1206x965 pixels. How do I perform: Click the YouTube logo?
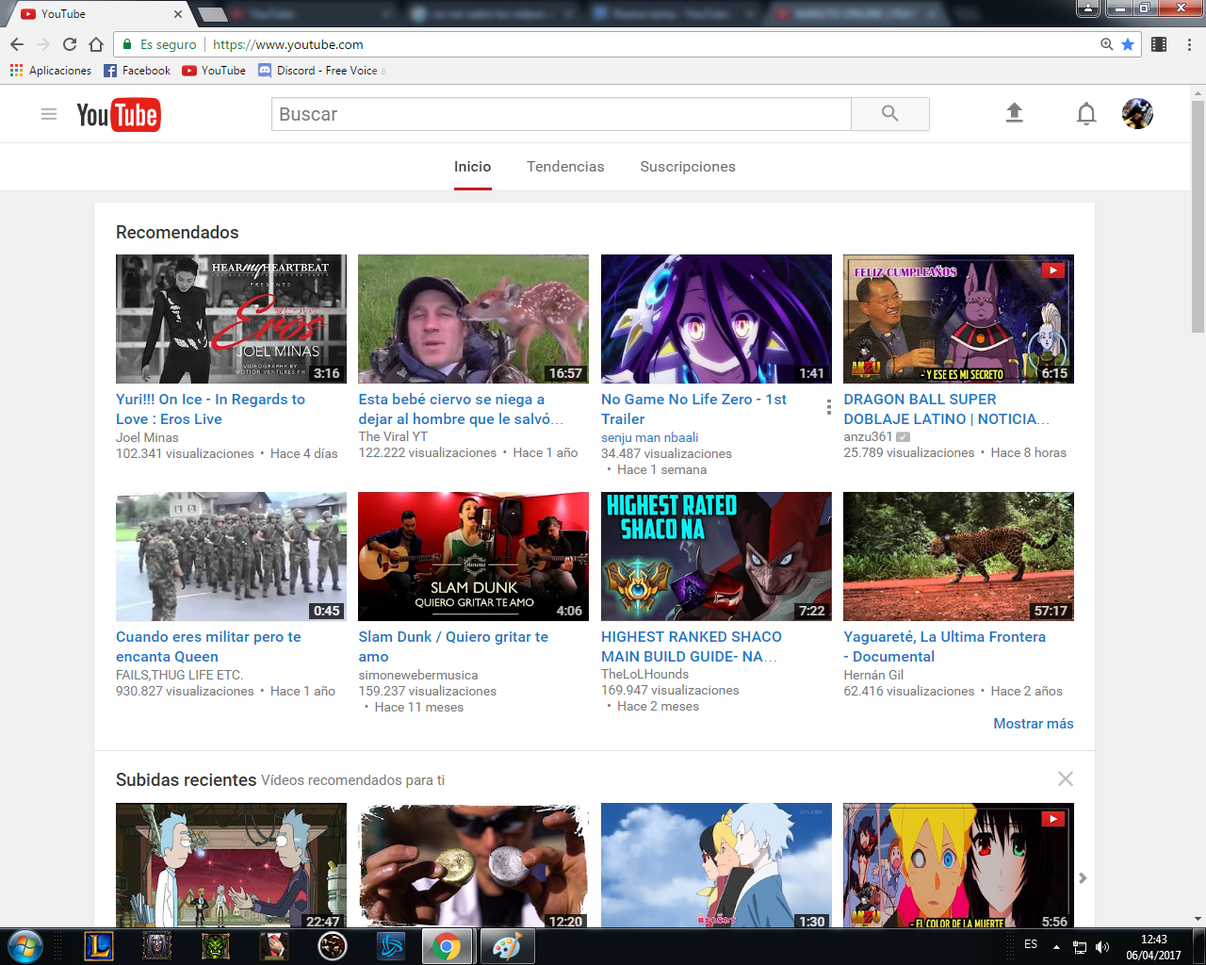[119, 115]
